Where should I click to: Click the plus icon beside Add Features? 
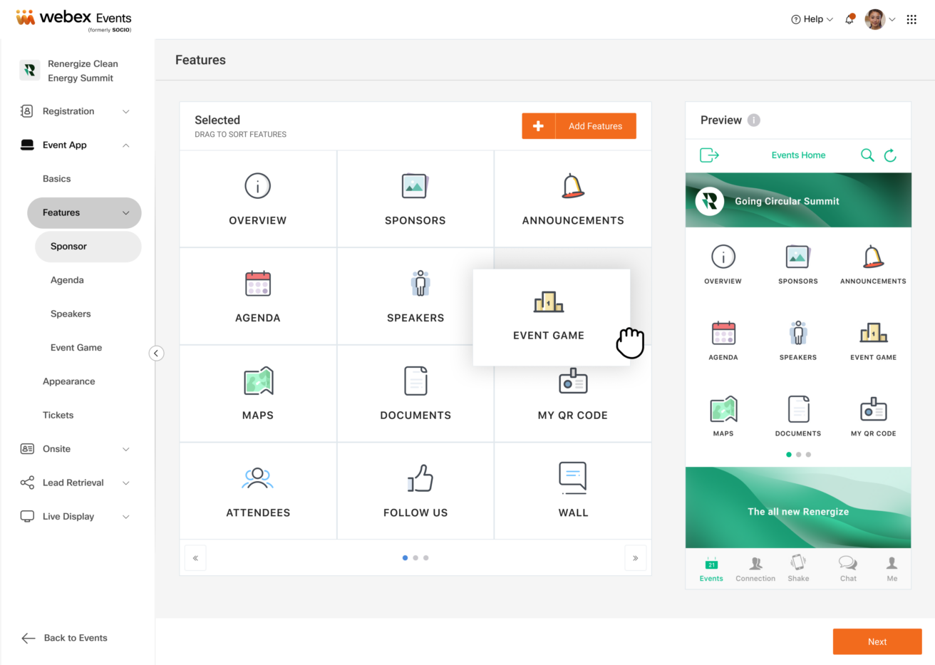[539, 126]
